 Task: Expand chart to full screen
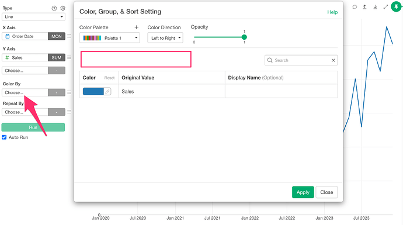[x=385, y=7]
